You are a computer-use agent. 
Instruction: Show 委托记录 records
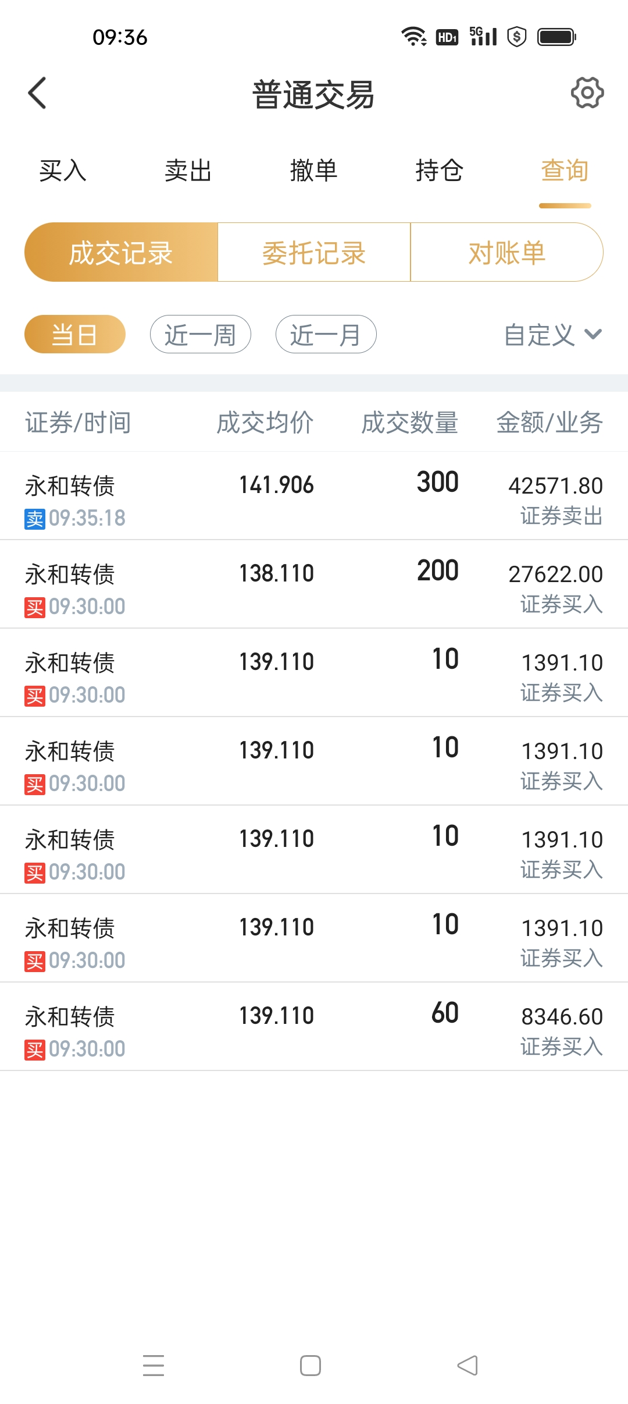click(314, 253)
